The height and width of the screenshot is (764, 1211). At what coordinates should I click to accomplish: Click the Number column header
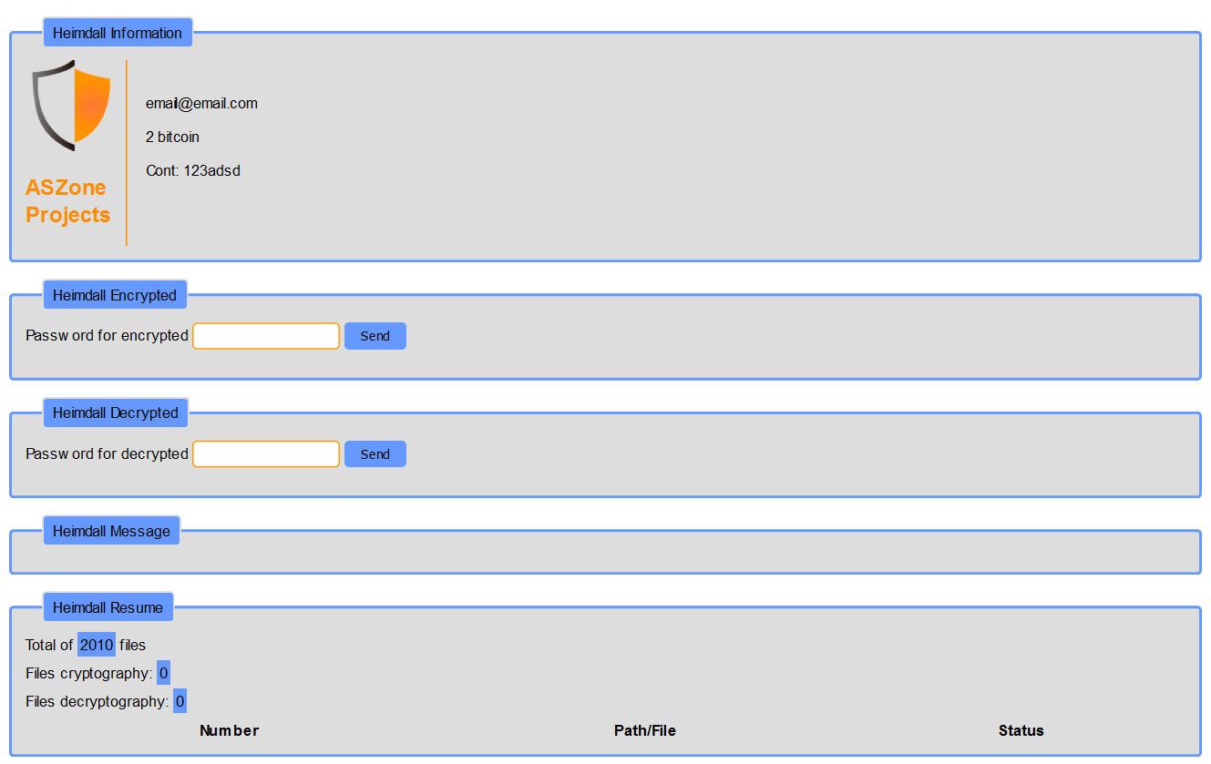pos(229,730)
